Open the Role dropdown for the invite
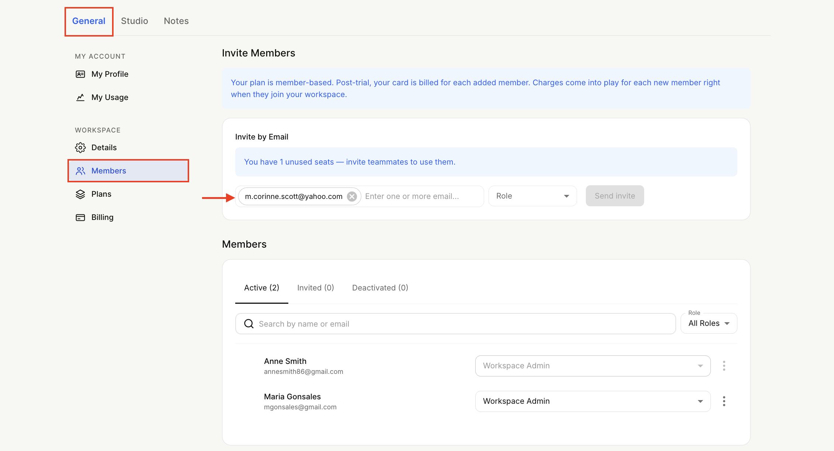Image resolution: width=834 pixels, height=451 pixels. click(533, 196)
